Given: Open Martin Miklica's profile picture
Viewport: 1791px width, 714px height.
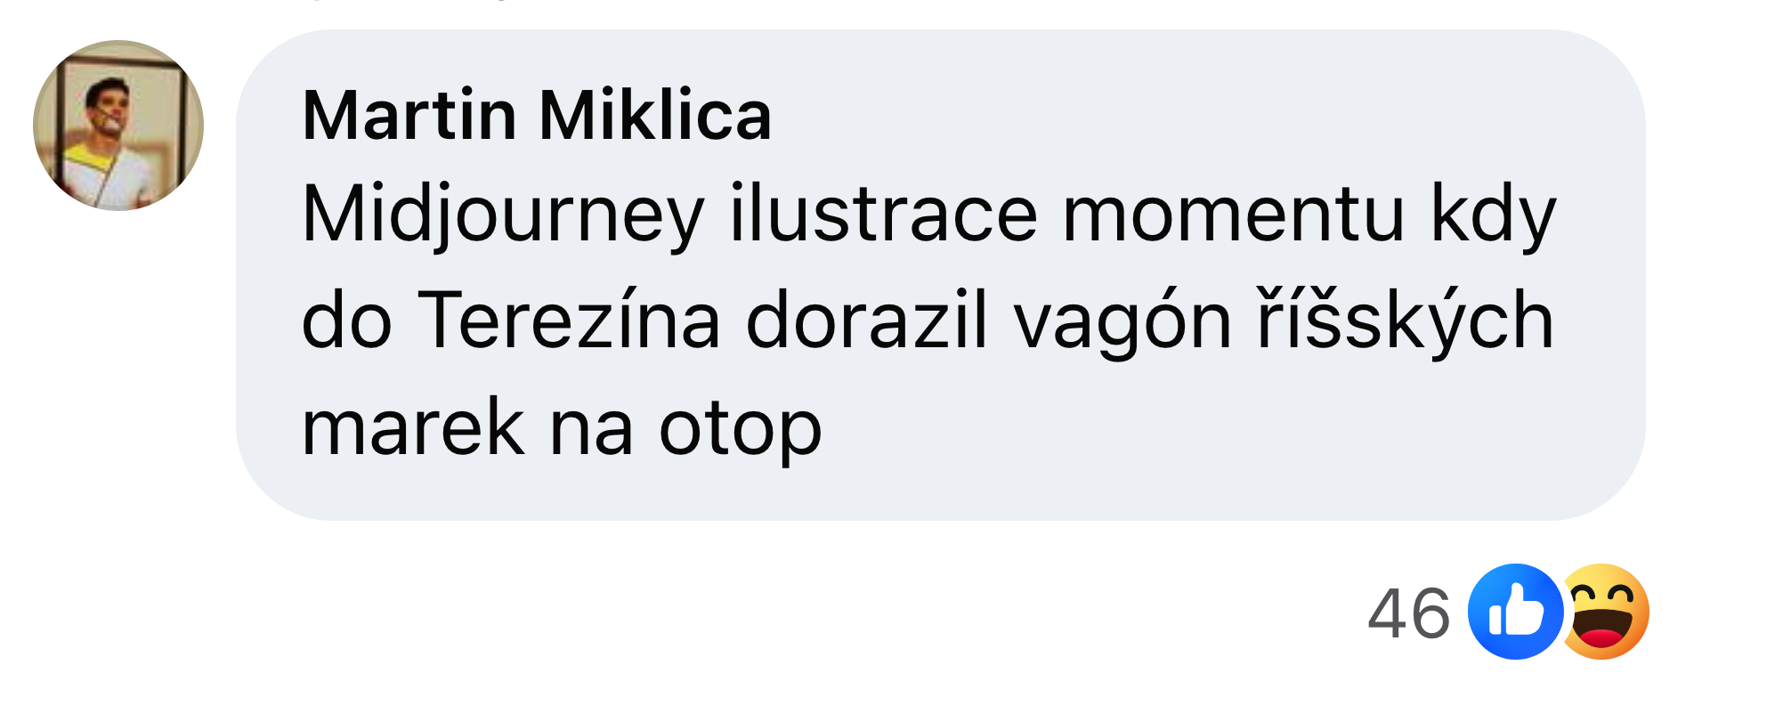Looking at the screenshot, I should [118, 126].
